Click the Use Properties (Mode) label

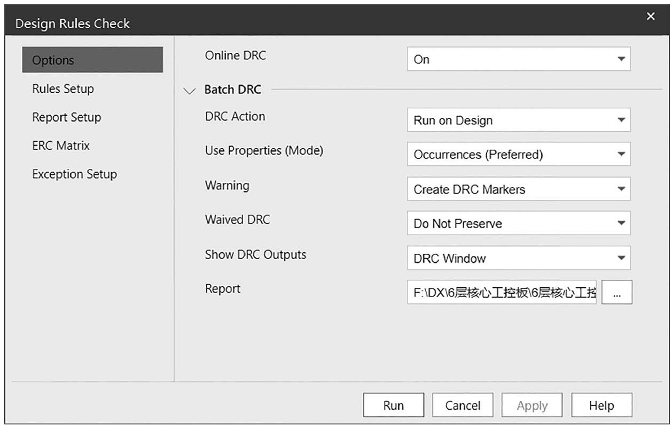click(264, 151)
